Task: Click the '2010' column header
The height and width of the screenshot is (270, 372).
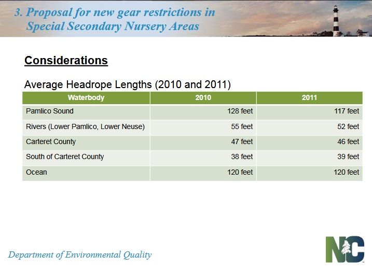Action: [x=203, y=97]
